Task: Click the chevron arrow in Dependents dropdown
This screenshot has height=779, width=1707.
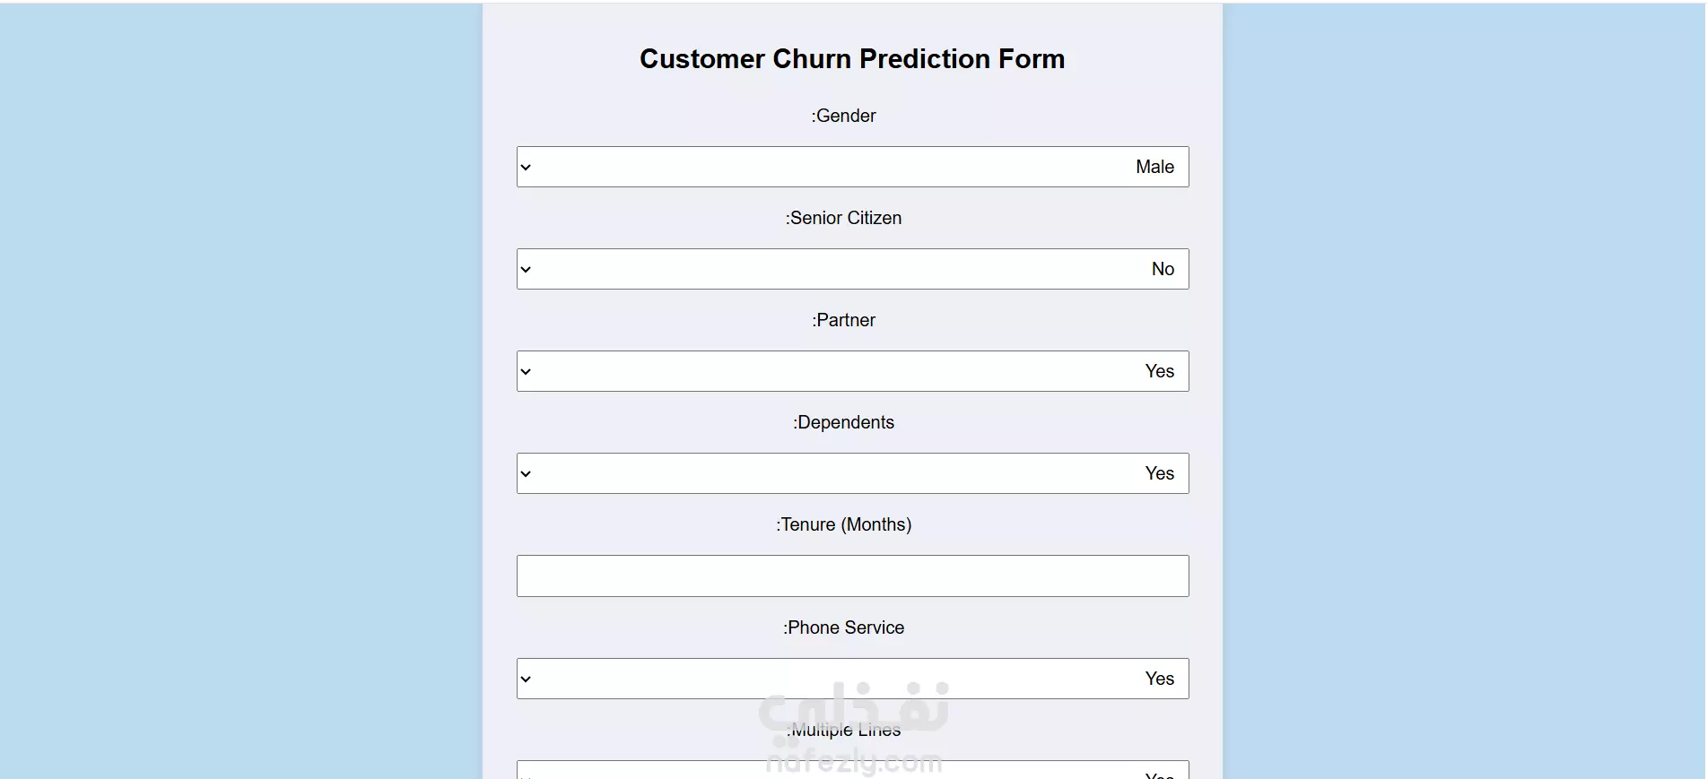Action: pos(527,474)
